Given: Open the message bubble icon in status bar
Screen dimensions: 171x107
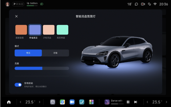Looking at the screenshot, I should 136,4.
